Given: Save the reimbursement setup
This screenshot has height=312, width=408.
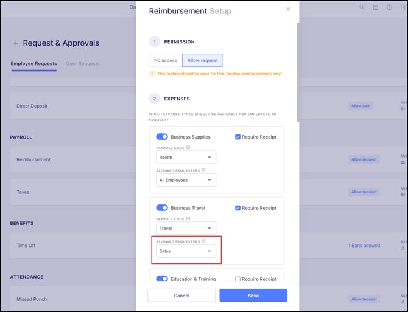Looking at the screenshot, I should coord(253,296).
